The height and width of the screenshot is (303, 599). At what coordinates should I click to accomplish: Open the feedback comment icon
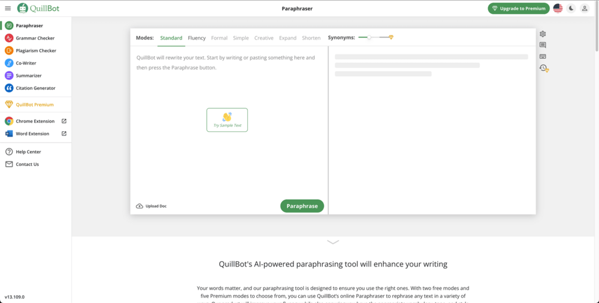(x=543, y=45)
